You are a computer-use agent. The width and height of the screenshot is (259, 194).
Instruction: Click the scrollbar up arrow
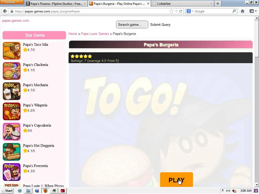click(x=257, y=18)
